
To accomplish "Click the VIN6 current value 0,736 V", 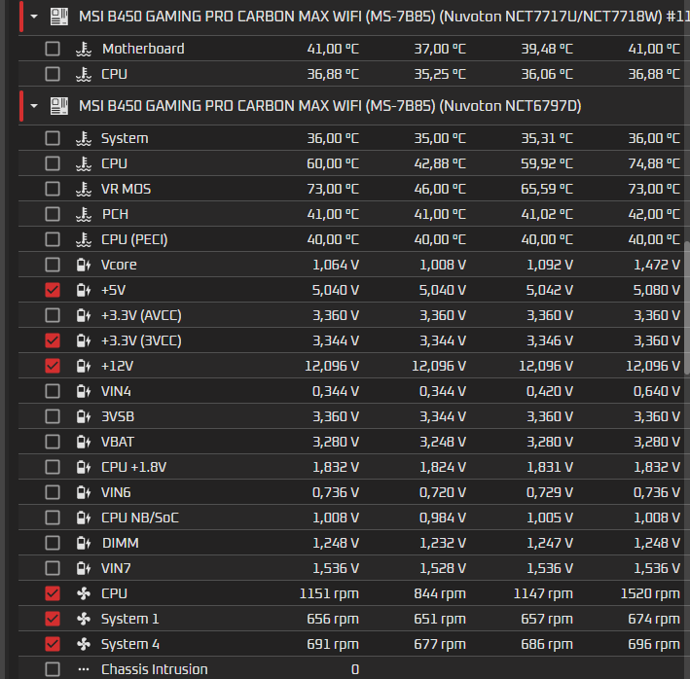I will coord(336,492).
